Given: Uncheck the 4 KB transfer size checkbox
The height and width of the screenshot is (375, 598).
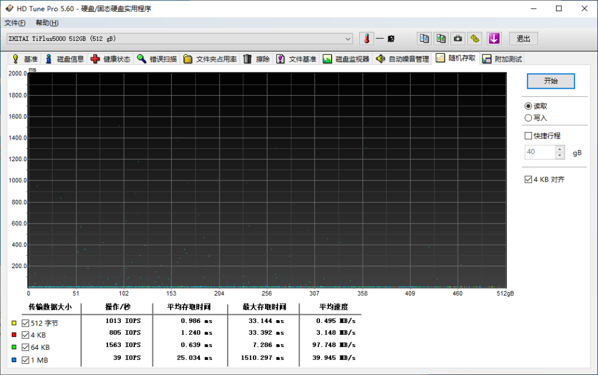Looking at the screenshot, I should point(26,335).
